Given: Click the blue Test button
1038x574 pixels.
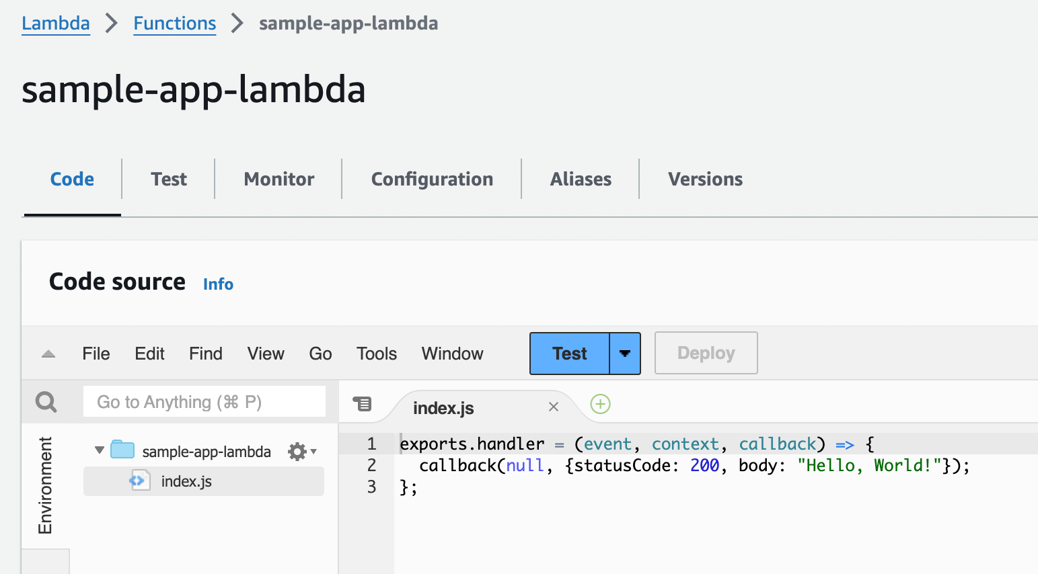Looking at the screenshot, I should click(x=570, y=354).
